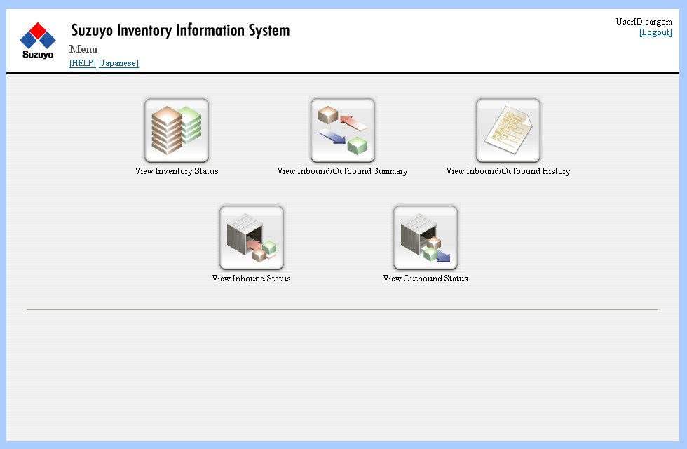Log out using the [Logout] link
The width and height of the screenshot is (687, 449).
click(x=655, y=32)
